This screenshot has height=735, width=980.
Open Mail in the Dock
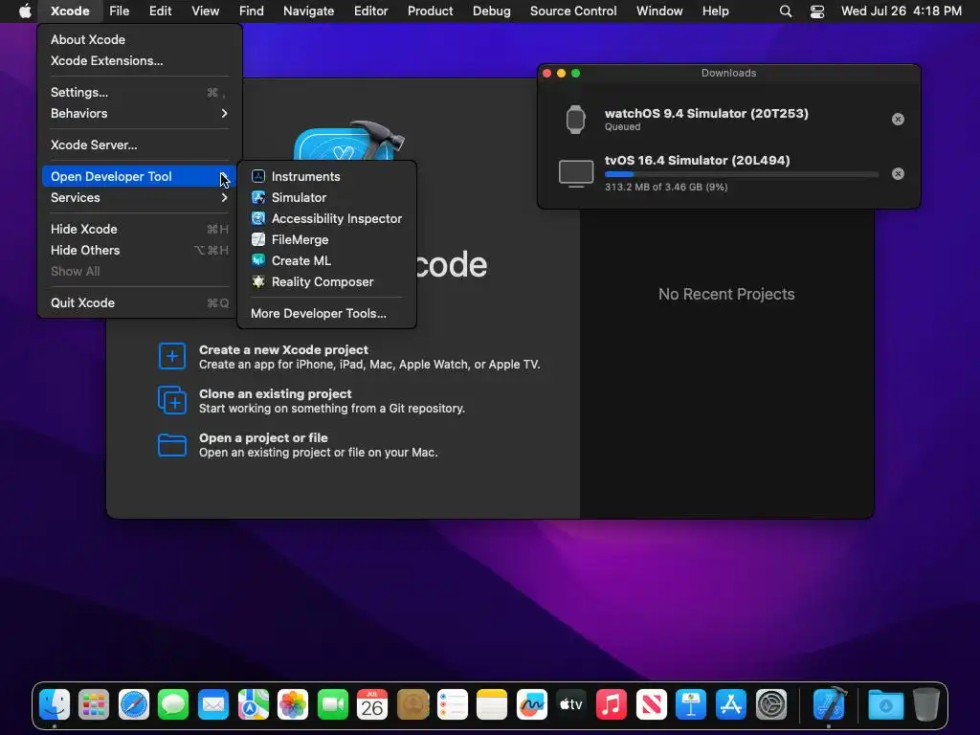click(x=213, y=705)
